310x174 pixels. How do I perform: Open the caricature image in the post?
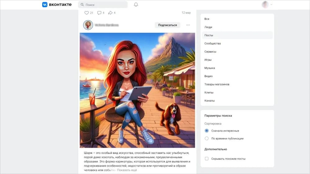tap(137, 90)
